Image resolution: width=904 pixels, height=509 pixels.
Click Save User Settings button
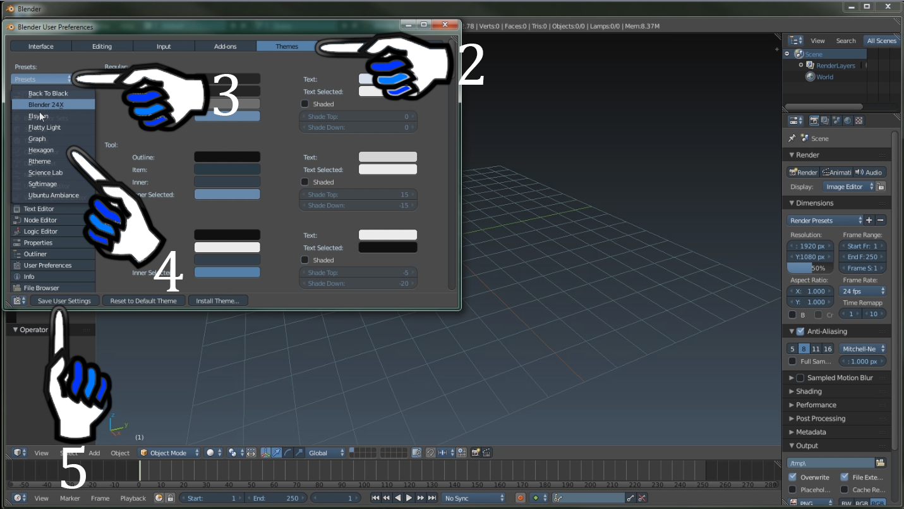click(x=64, y=301)
